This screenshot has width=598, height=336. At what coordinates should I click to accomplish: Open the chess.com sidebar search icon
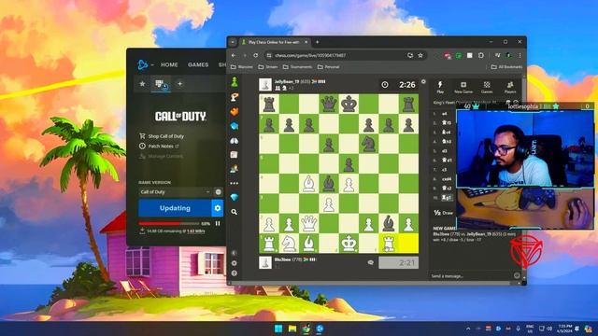235,212
